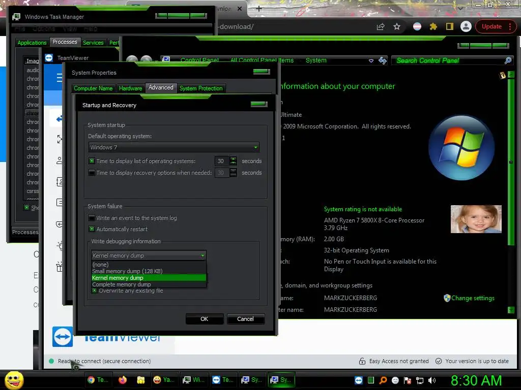The width and height of the screenshot is (521, 390).
Task: Toggle Chrome side panel icon
Action: click(450, 26)
